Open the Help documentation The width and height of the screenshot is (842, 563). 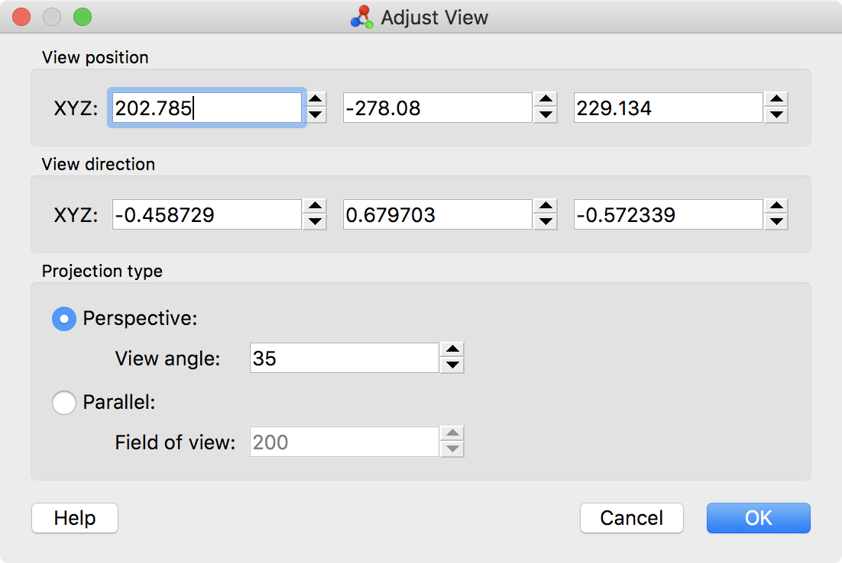[x=75, y=518]
